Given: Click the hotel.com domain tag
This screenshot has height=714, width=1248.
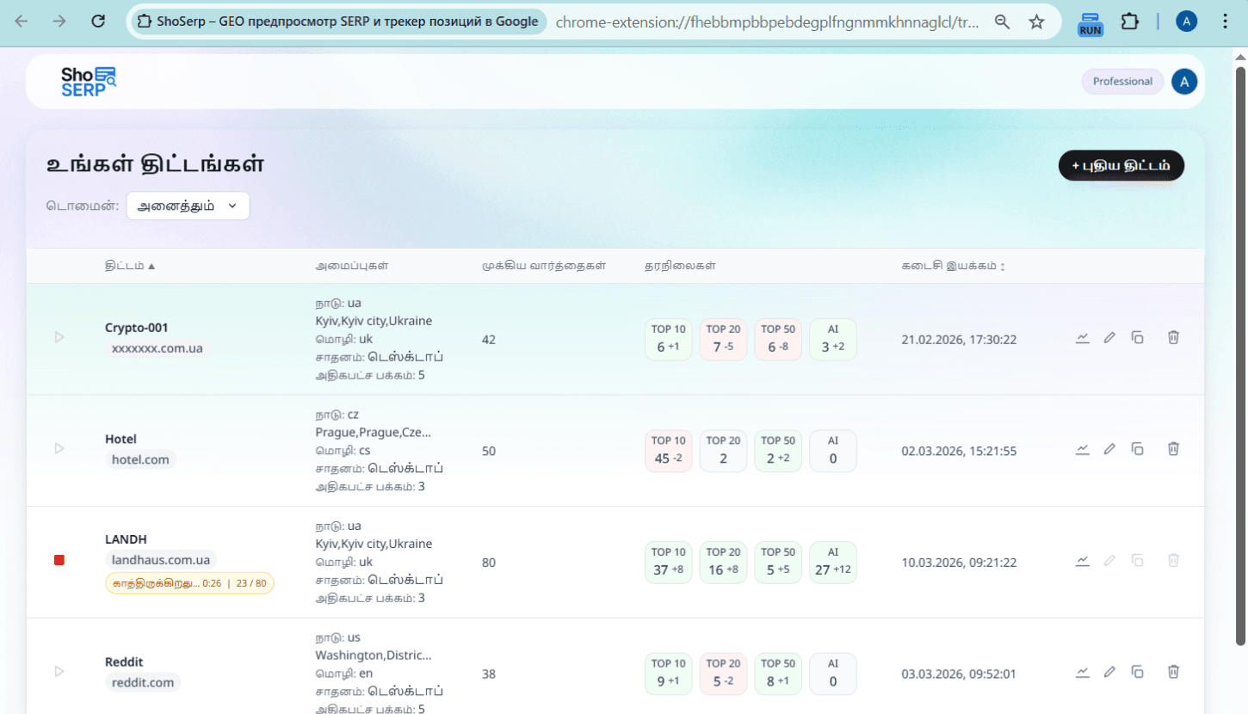Looking at the screenshot, I should point(140,459).
